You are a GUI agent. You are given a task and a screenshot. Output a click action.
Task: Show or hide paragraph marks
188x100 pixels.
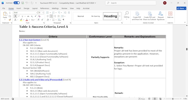click(x=63, y=20)
